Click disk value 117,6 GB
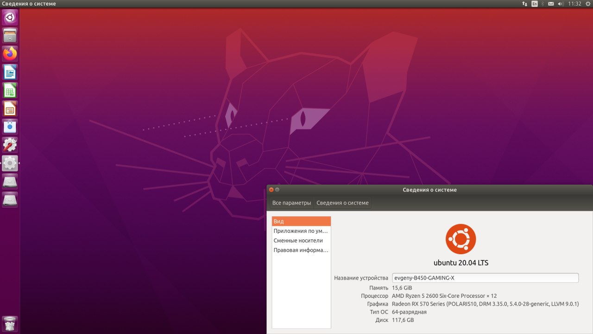 [403, 320]
